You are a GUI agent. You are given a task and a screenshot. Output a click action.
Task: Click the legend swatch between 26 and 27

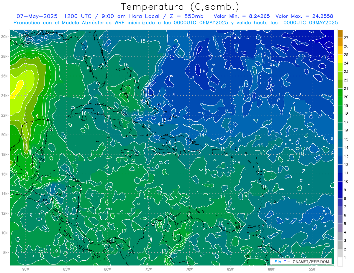(x=340, y=42)
